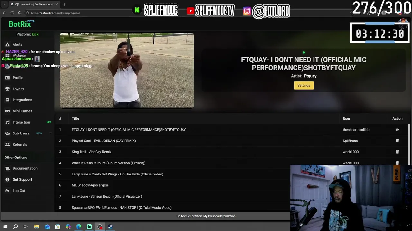Screen dimensions: 412x231
Task: Open Microsoft Store from taskbar
Action: pyautogui.click(x=58, y=227)
